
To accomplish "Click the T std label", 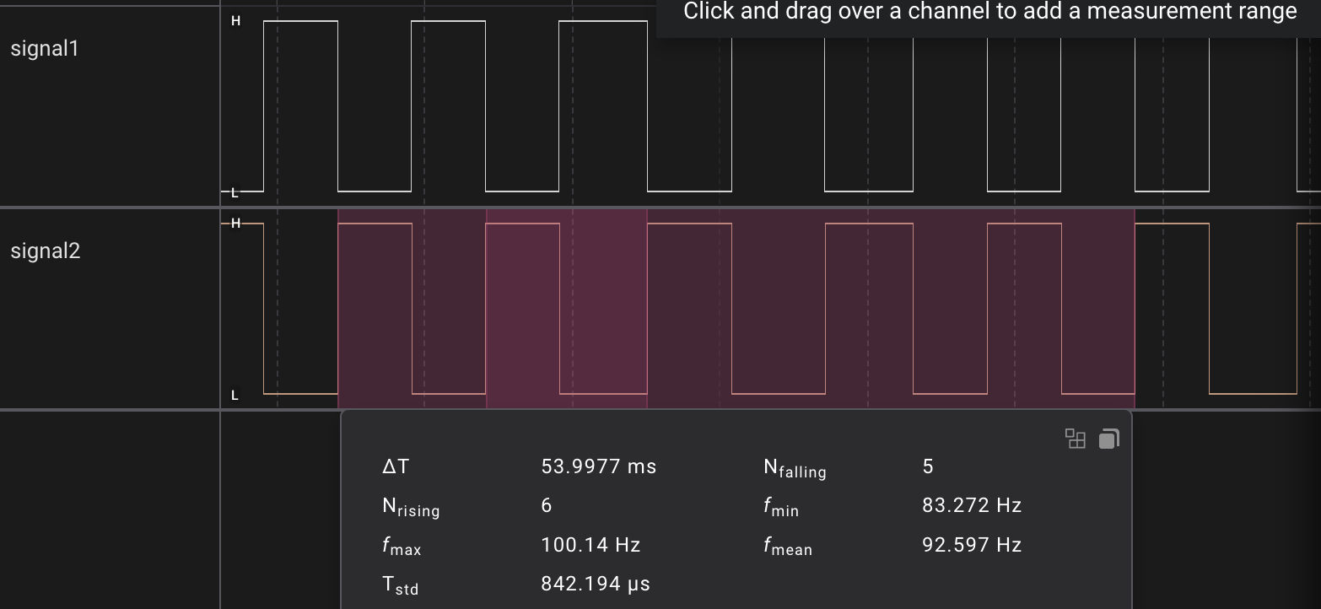I will 400,585.
